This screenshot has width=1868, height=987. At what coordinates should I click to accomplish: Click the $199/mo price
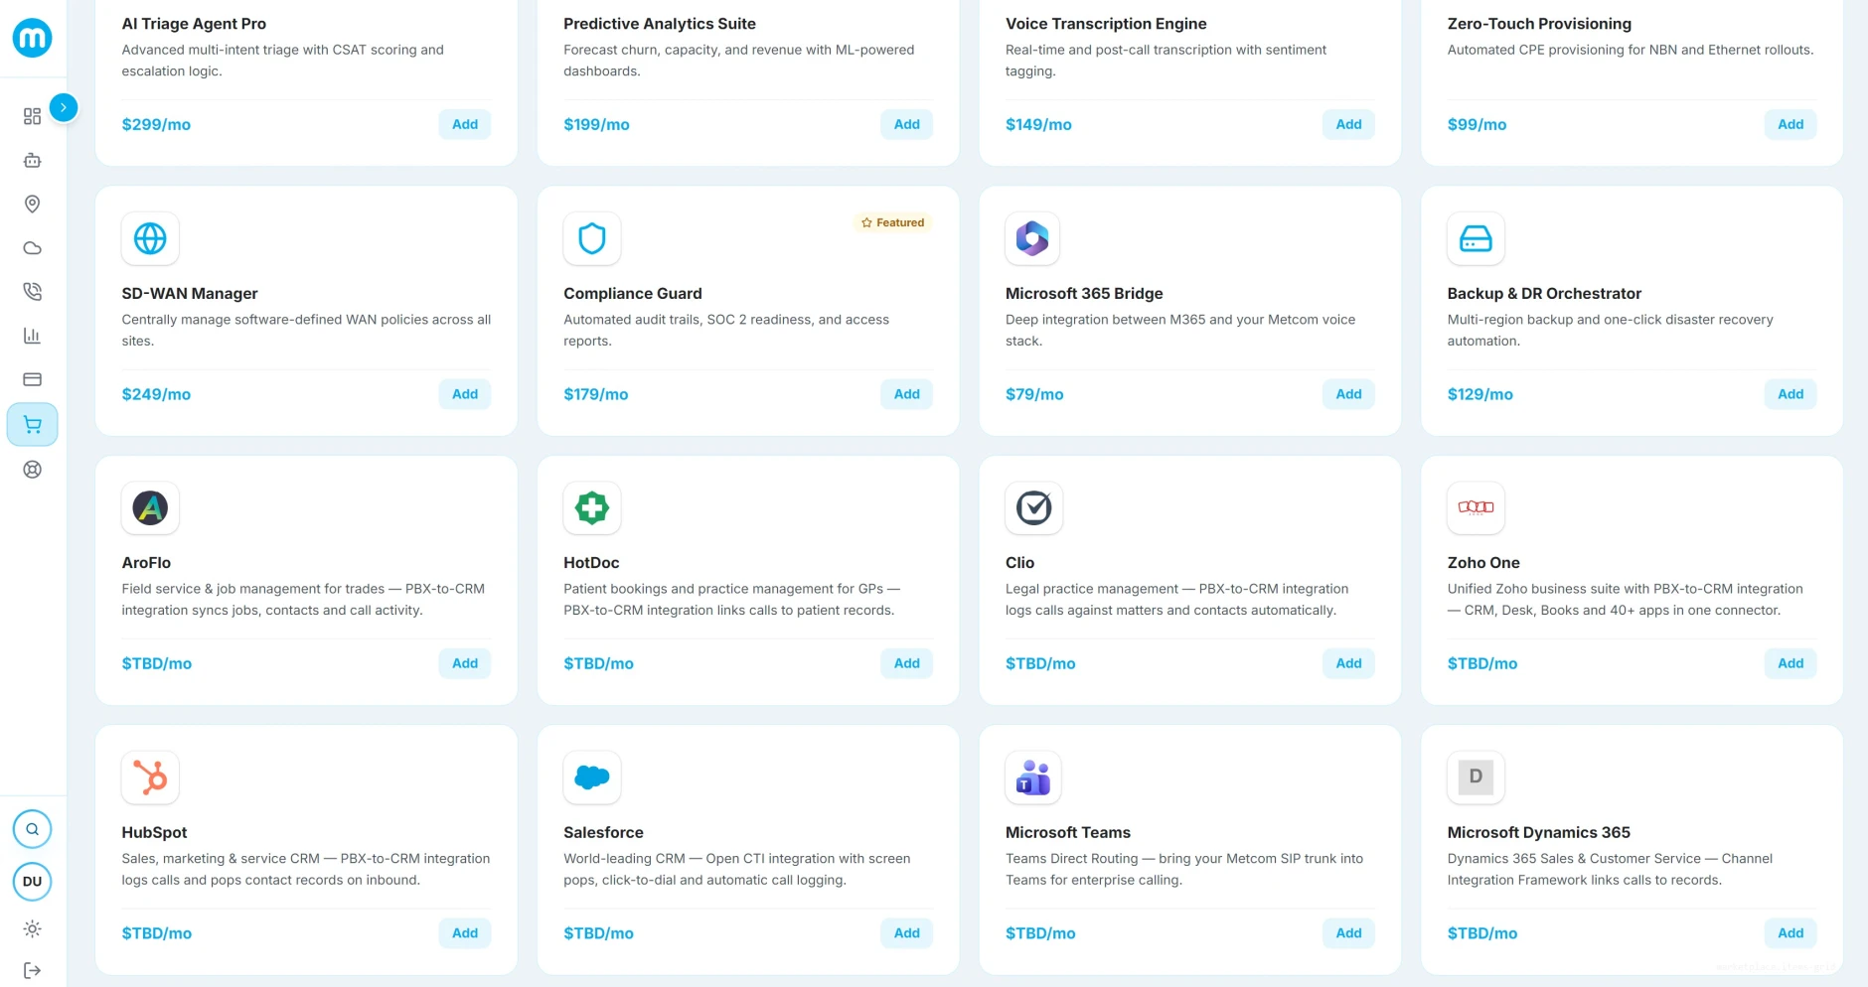(x=596, y=125)
